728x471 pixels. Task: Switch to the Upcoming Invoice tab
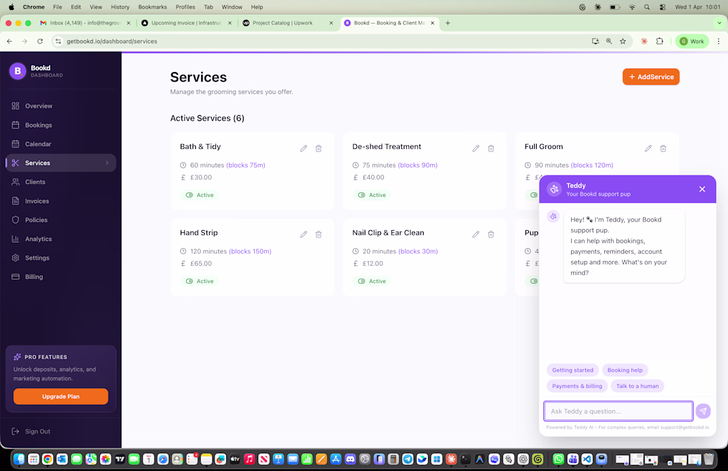(x=186, y=22)
